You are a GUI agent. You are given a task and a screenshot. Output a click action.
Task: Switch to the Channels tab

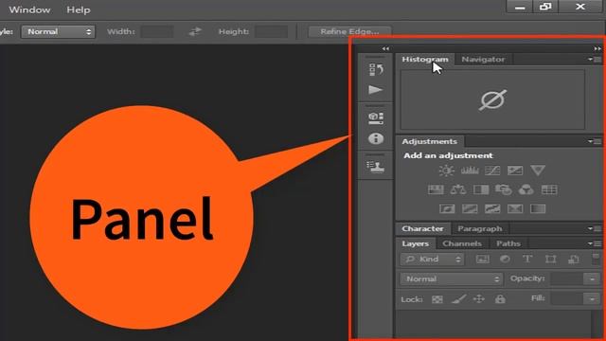(x=462, y=243)
